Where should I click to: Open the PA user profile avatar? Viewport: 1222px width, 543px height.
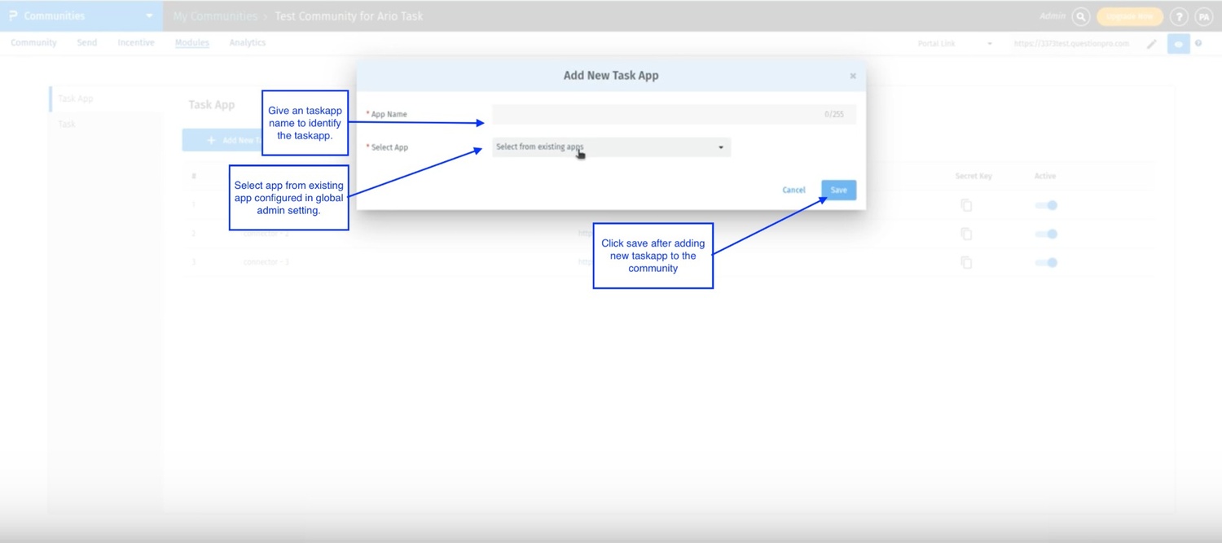pyautogui.click(x=1203, y=16)
